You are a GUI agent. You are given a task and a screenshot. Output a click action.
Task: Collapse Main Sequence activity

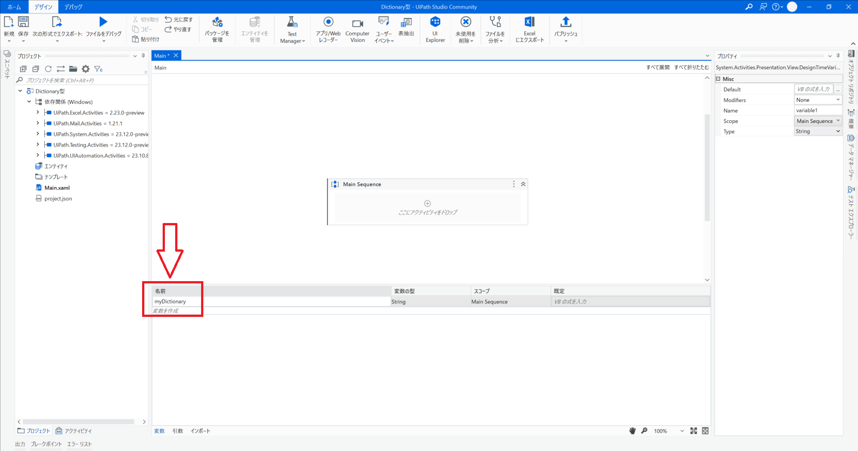(x=523, y=184)
